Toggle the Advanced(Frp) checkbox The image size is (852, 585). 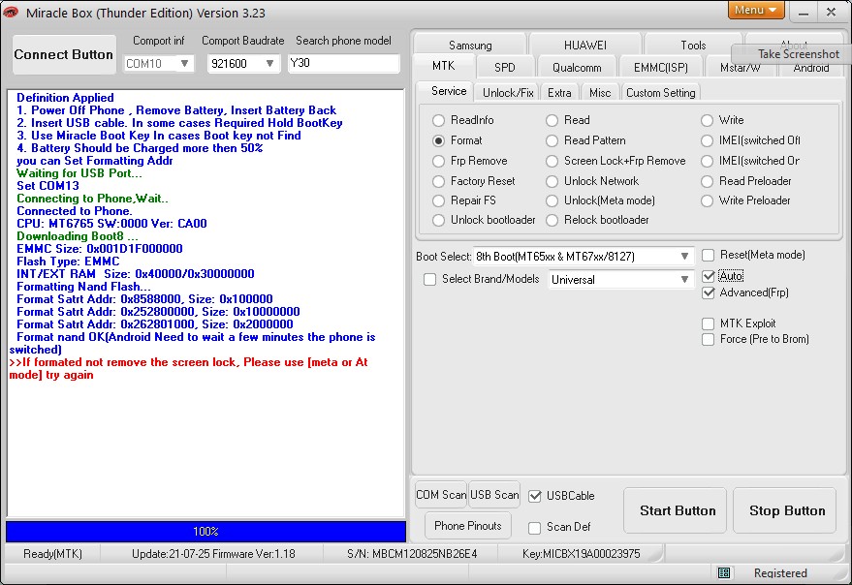(x=708, y=293)
